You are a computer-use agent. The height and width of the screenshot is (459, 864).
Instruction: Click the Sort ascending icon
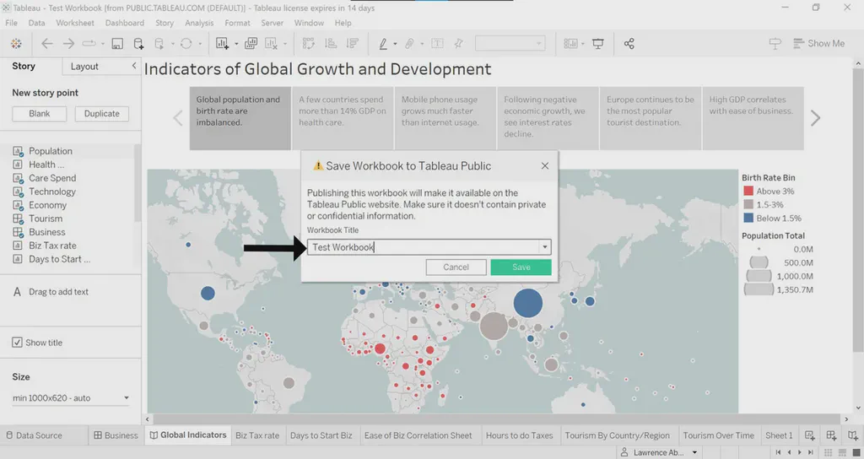click(x=331, y=44)
